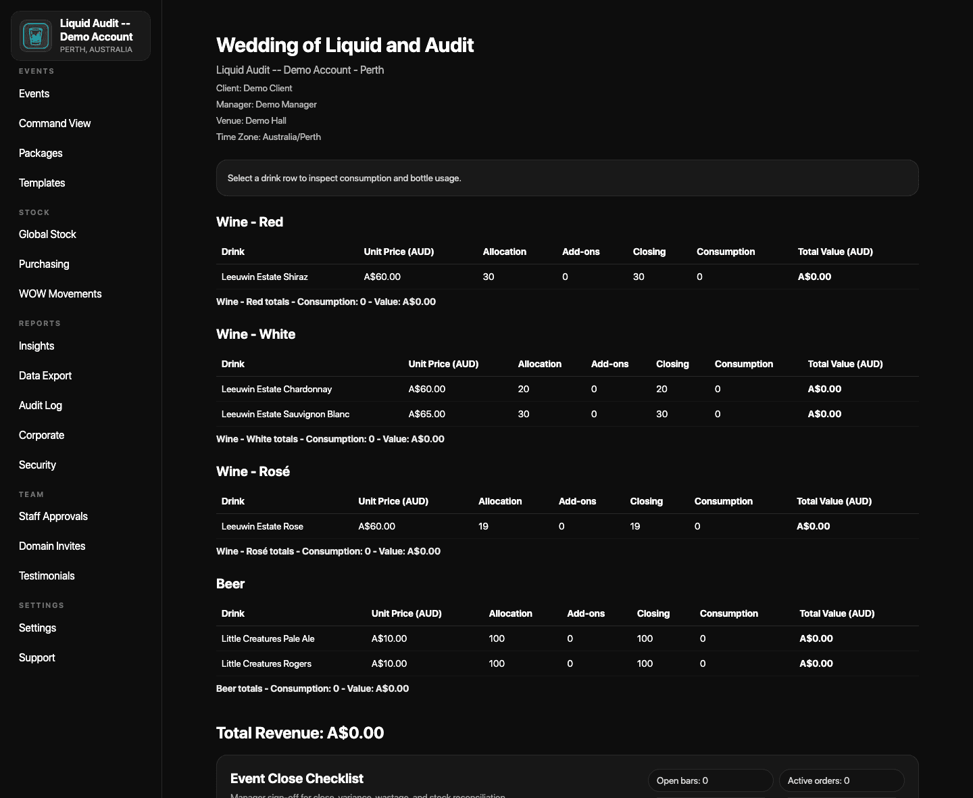Click the Liquid Audit Demo Account name
The image size is (973, 798).
(96, 30)
